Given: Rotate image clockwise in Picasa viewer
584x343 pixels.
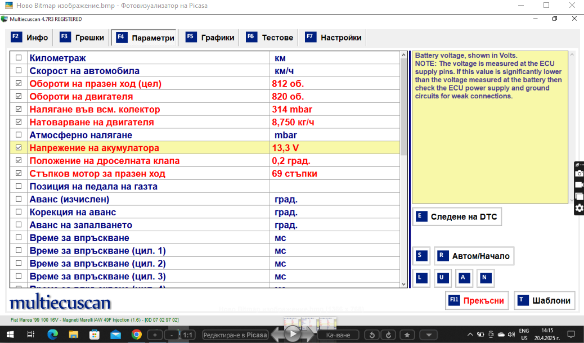Looking at the screenshot, I should click(x=388, y=335).
